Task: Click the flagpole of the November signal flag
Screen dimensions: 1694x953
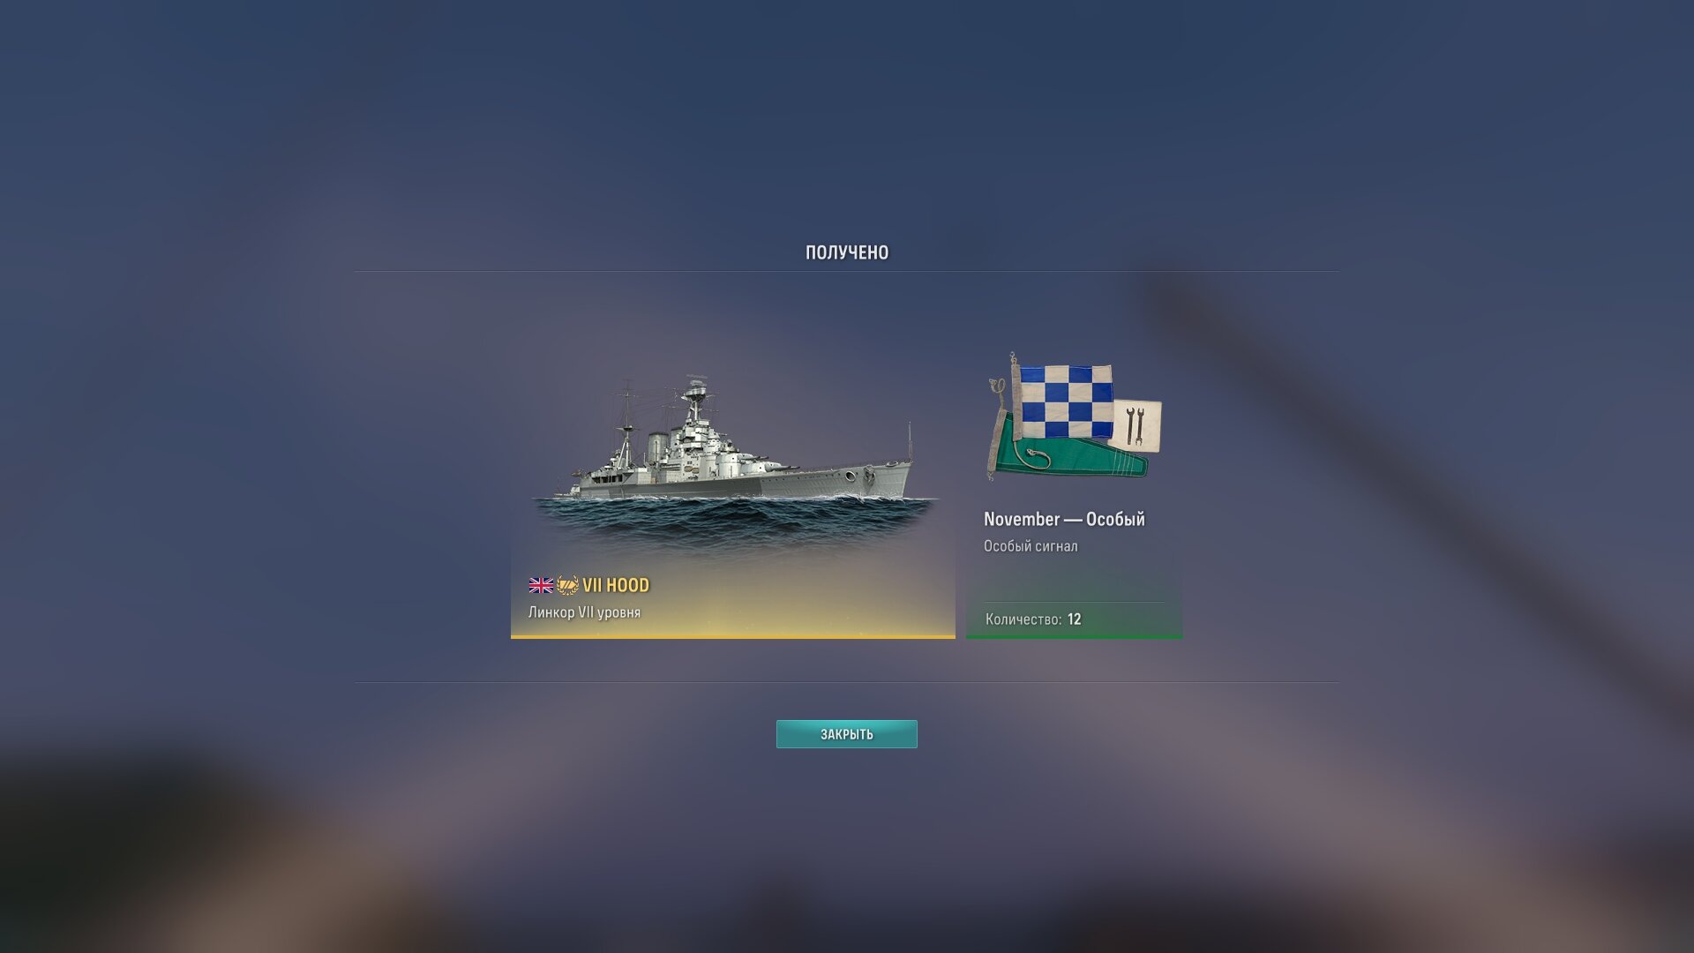Action: tap(1015, 397)
